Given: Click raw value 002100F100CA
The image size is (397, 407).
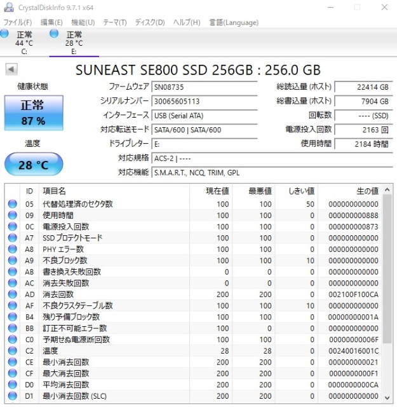Looking at the screenshot, I should 353,294.
